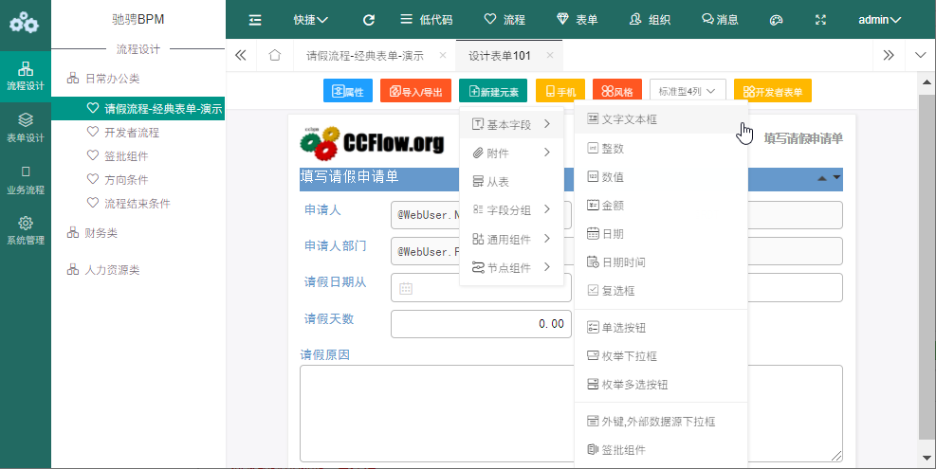Collapse the side menu with the hamburger icon

tap(255, 20)
